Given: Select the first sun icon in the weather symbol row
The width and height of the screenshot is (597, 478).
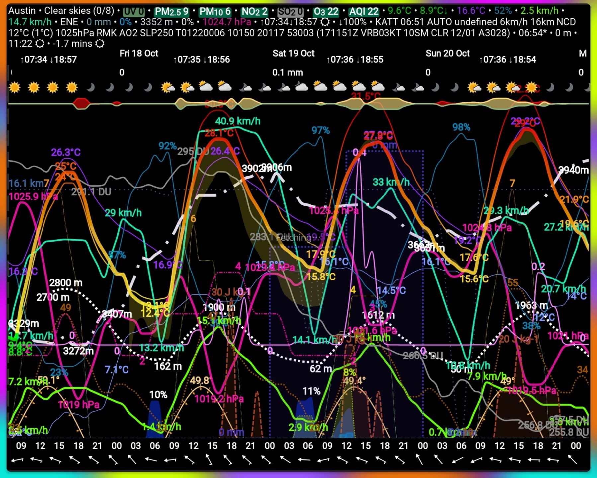Looking at the screenshot, I should point(14,87).
